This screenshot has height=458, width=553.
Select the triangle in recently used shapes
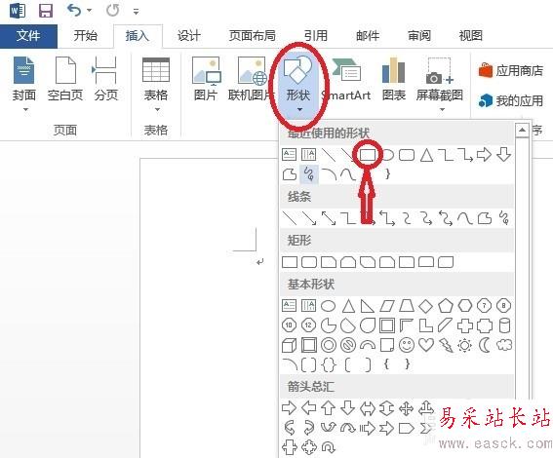coord(426,155)
